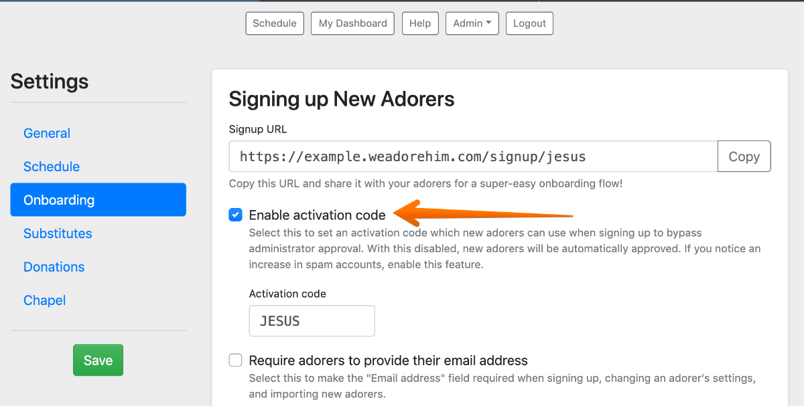Log out using the Logout button
Image resolution: width=804 pixels, height=406 pixels.
tap(529, 23)
